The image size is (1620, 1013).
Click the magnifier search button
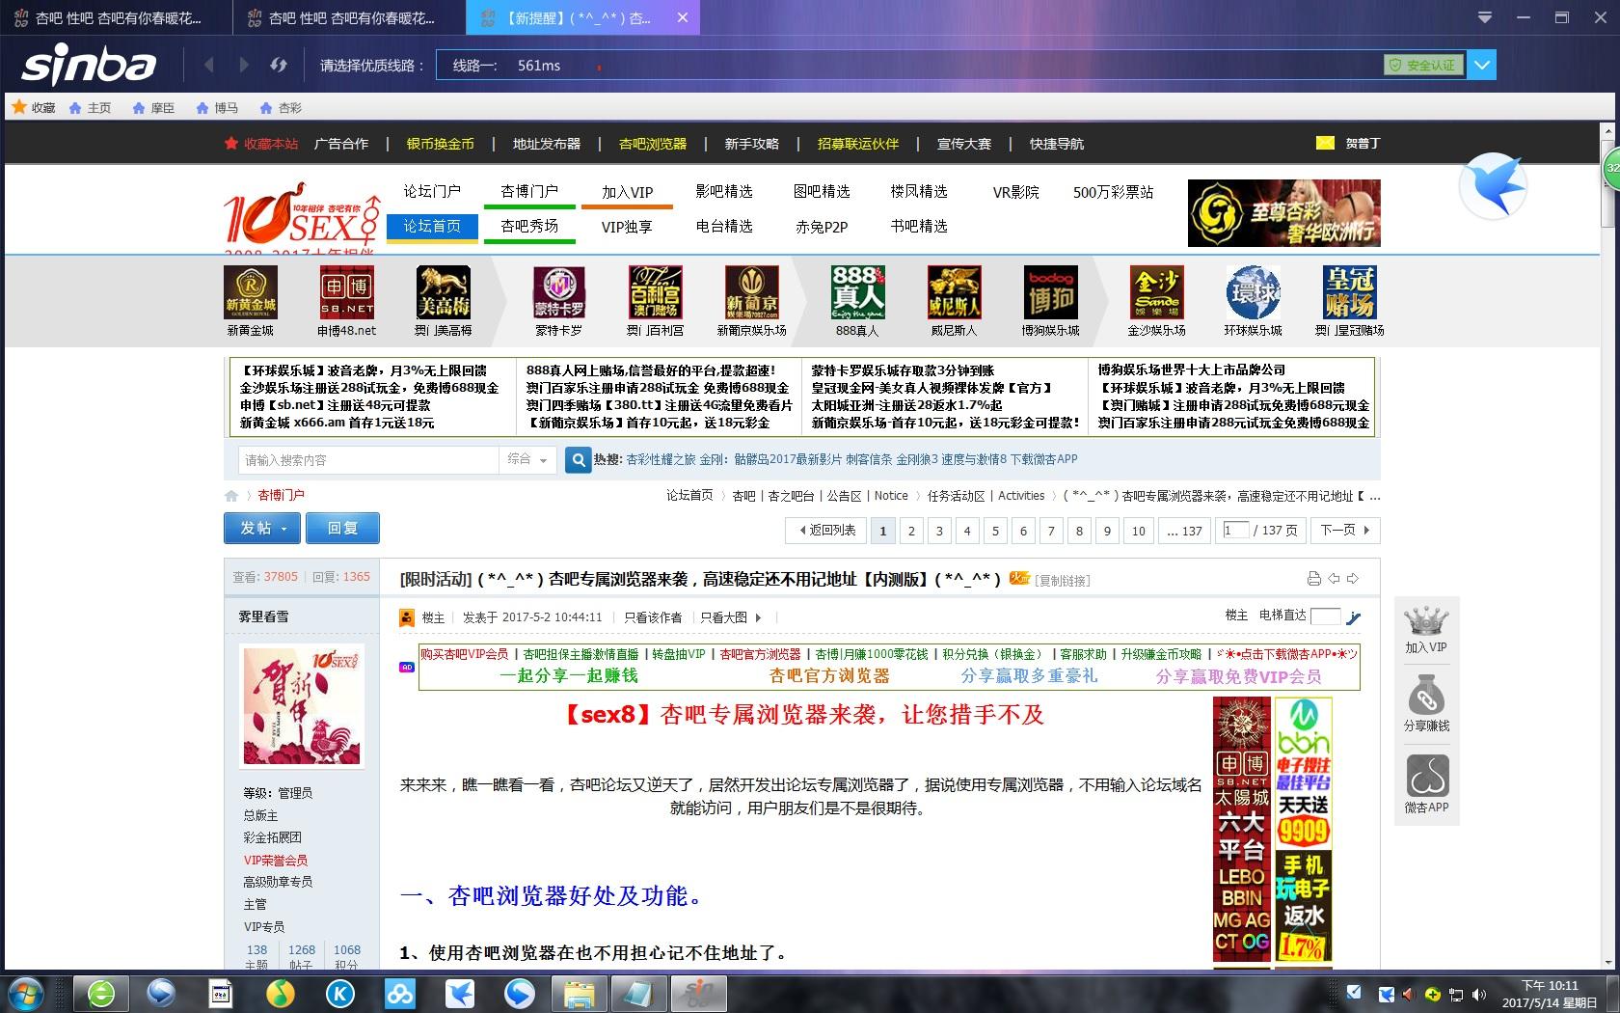[x=578, y=460]
